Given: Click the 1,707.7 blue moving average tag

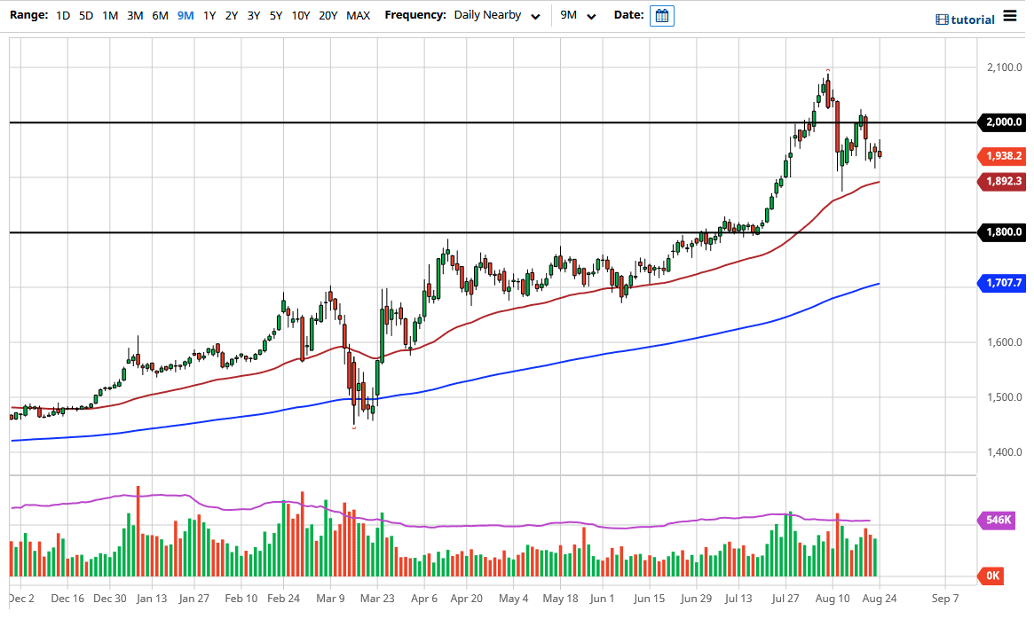Looking at the screenshot, I should (1003, 283).
